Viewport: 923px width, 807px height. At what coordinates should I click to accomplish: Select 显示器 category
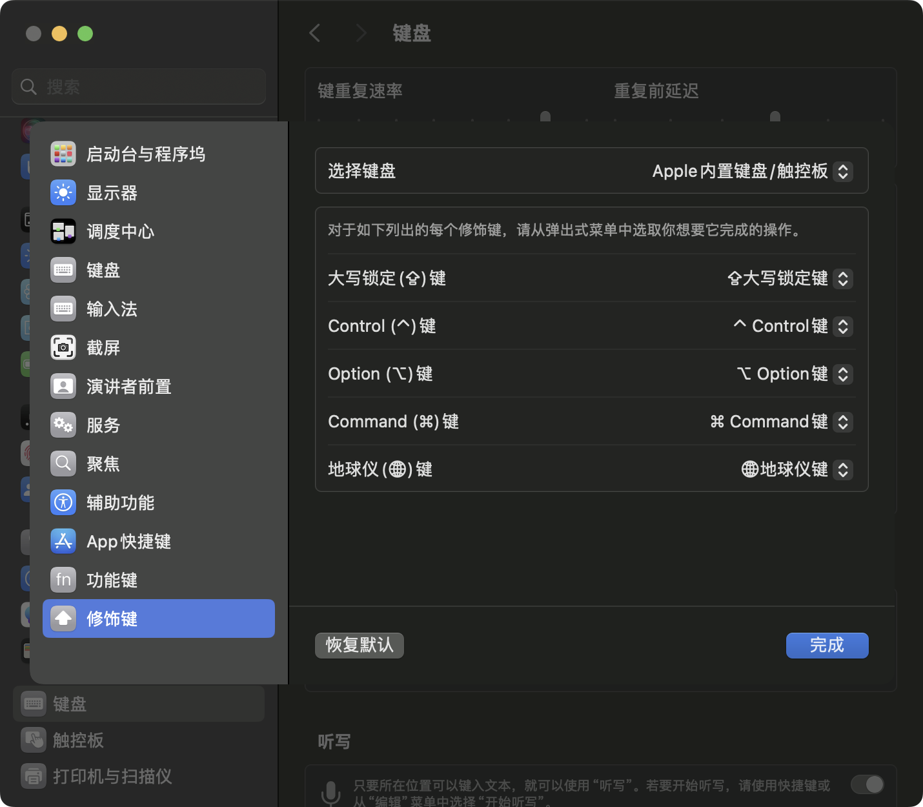(x=159, y=192)
